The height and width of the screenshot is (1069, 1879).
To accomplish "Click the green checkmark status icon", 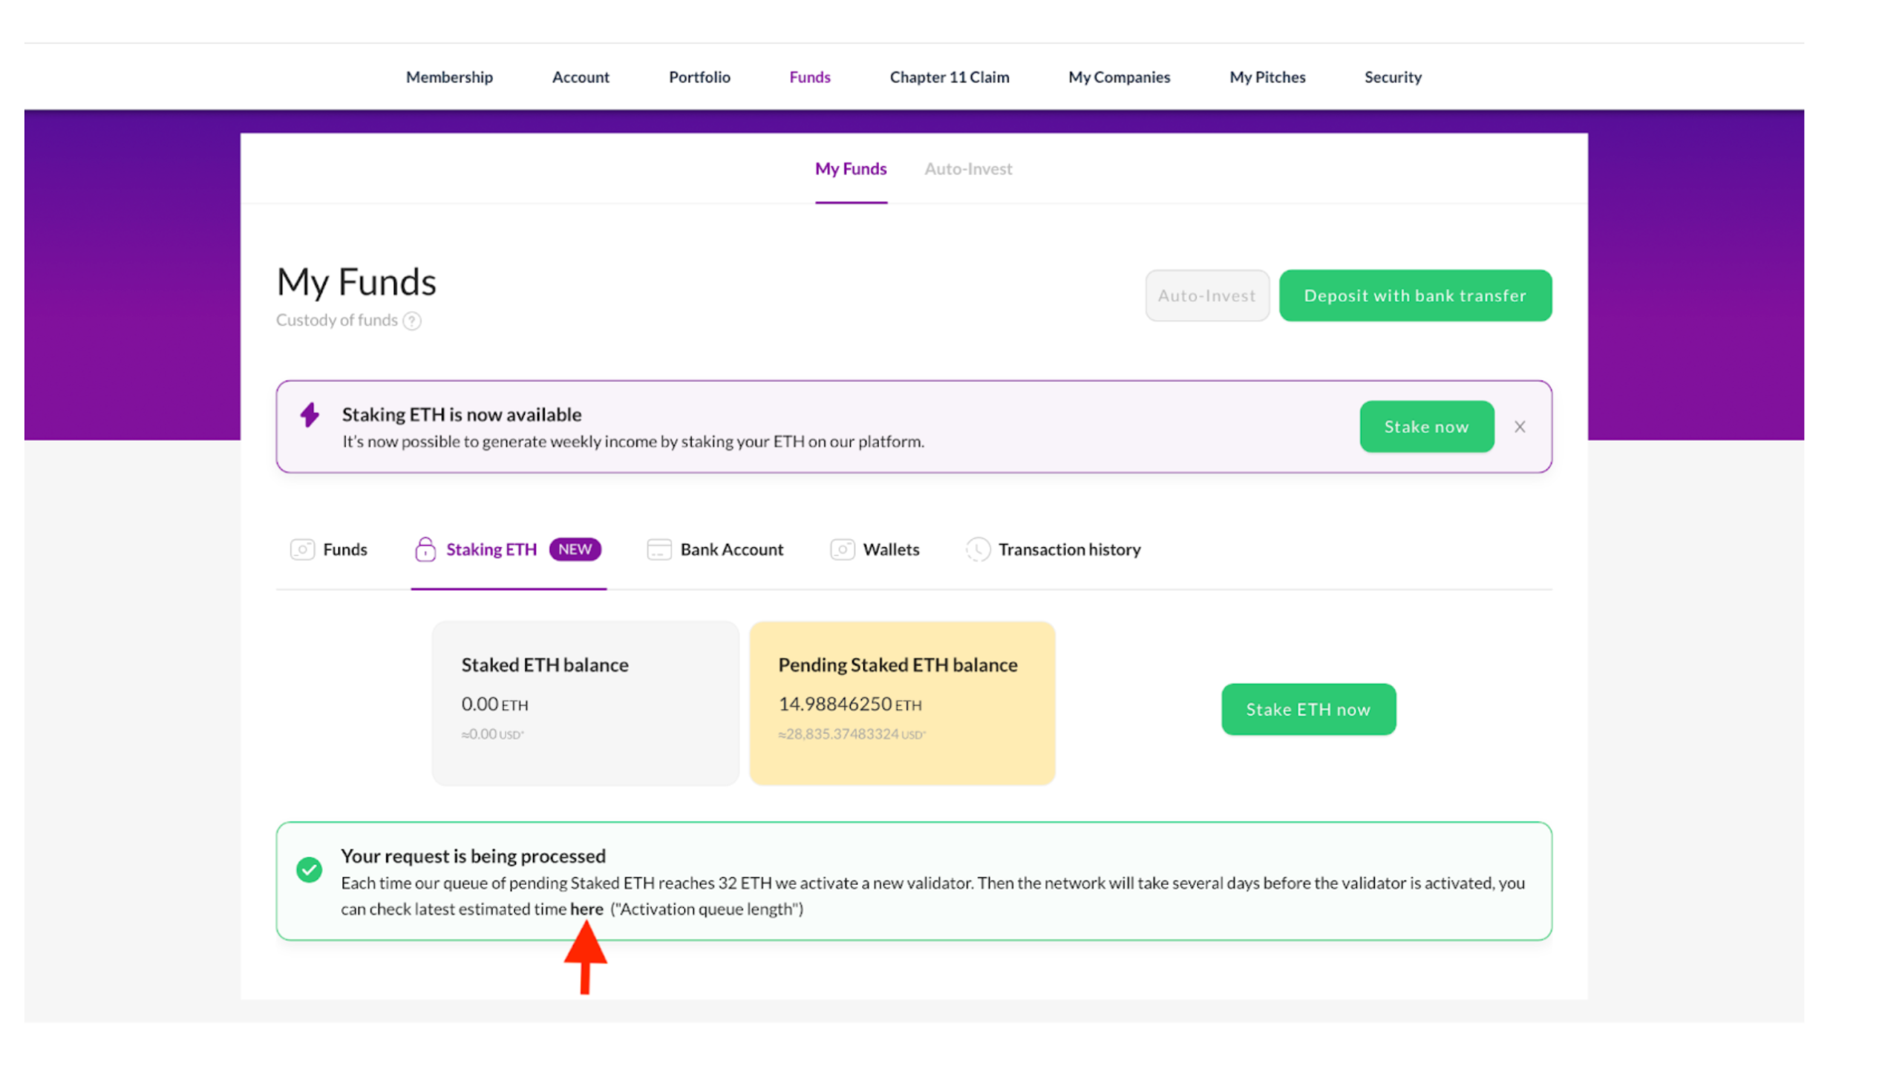I will (x=309, y=869).
